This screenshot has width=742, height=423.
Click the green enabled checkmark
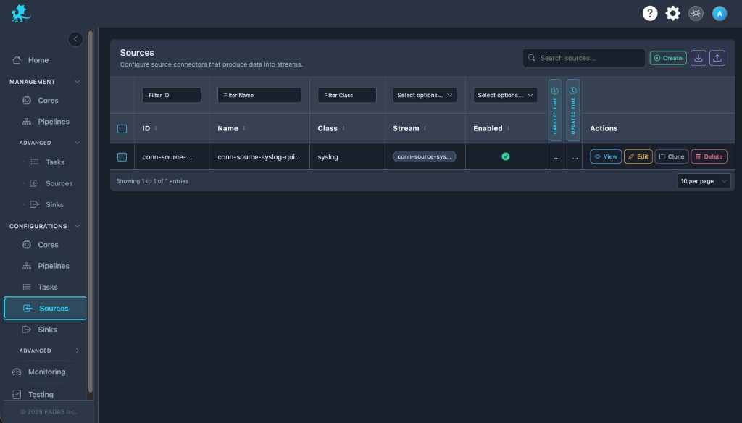coord(505,156)
